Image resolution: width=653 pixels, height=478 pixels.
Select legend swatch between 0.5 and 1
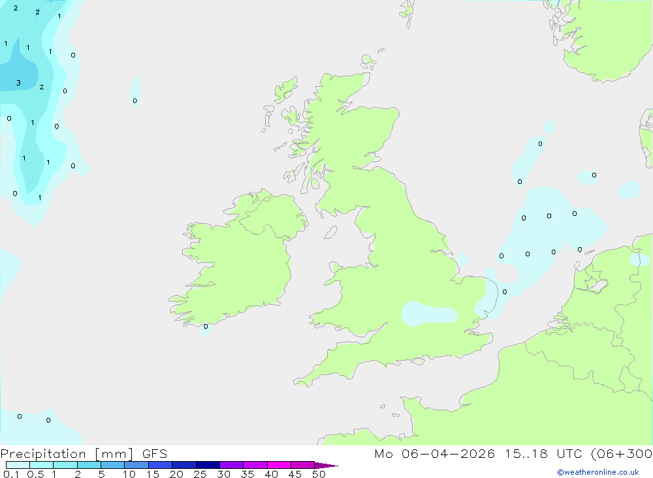[x=41, y=465]
